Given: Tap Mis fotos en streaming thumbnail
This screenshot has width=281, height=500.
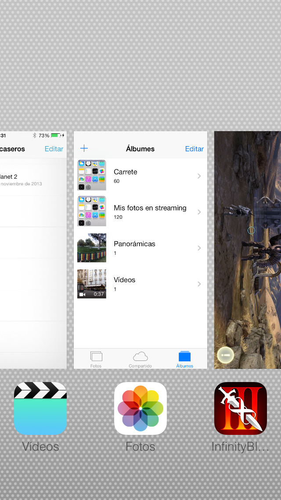Looking at the screenshot, I should click(x=92, y=212).
